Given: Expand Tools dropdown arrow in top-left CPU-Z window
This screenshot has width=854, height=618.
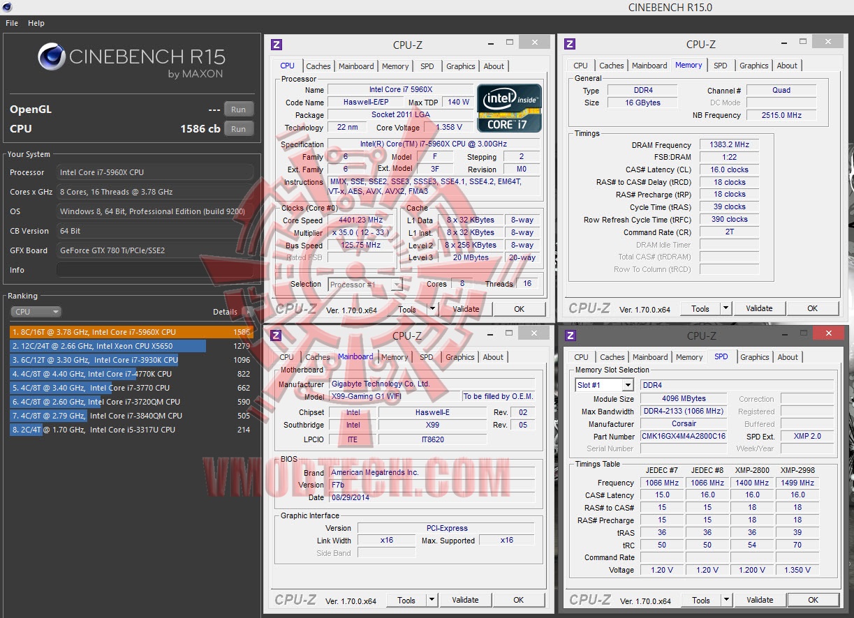Looking at the screenshot, I should tap(432, 309).
